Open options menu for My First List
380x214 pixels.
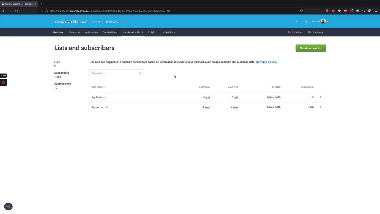pyautogui.click(x=320, y=97)
